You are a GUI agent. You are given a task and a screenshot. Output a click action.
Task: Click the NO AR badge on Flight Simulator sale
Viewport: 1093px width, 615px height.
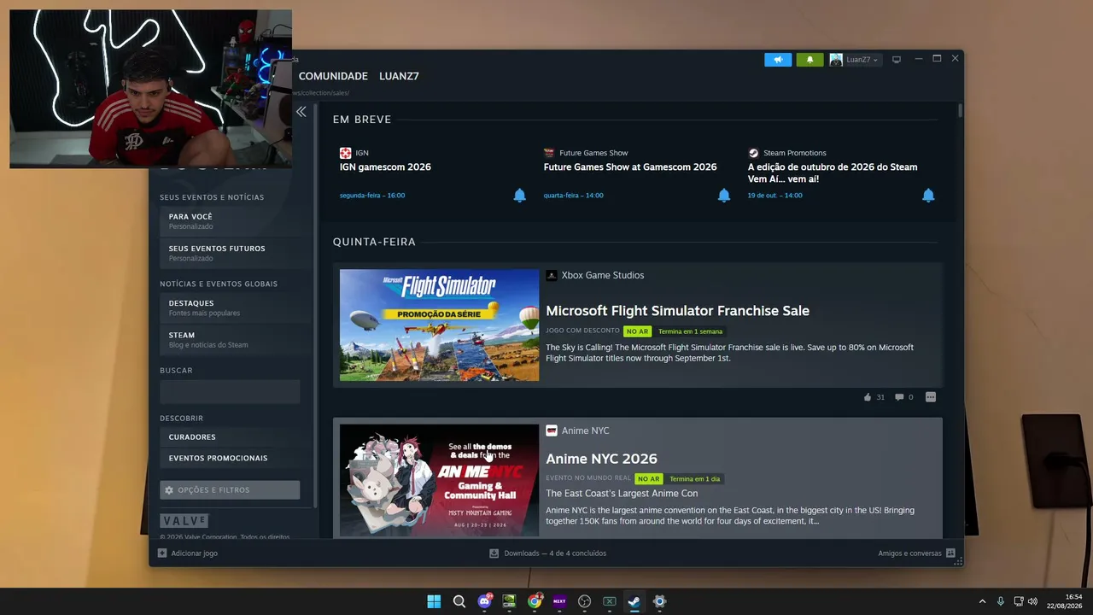[x=637, y=331]
